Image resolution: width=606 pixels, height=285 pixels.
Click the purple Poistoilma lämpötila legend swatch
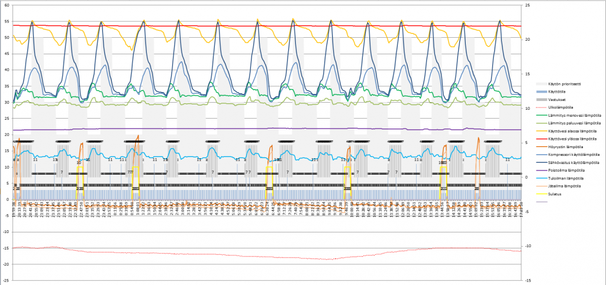pos(541,169)
